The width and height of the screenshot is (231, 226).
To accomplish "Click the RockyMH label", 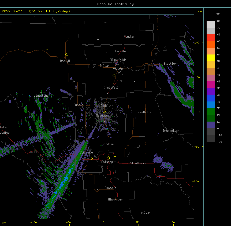I will tap(66, 61).
